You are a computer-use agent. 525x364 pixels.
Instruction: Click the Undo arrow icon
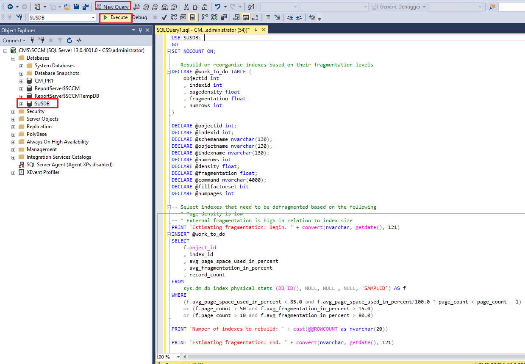tap(218, 7)
